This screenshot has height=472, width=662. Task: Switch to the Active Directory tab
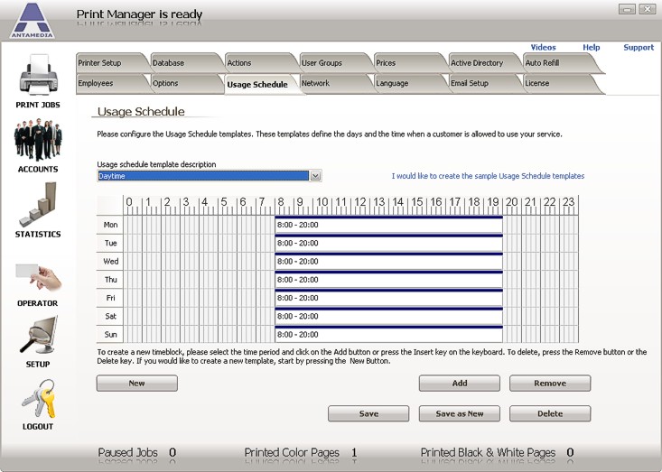click(482, 63)
